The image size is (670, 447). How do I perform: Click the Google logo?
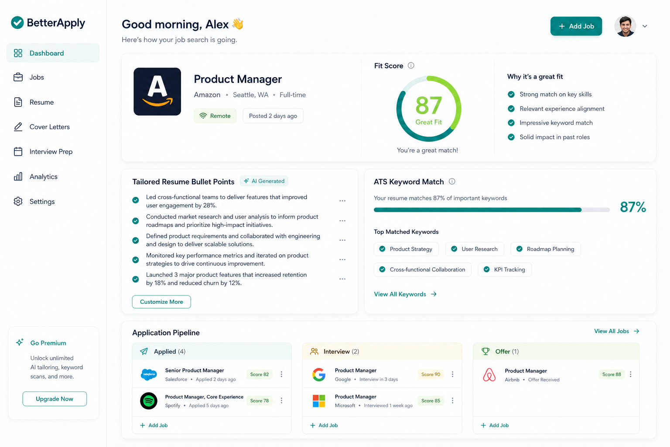(319, 375)
